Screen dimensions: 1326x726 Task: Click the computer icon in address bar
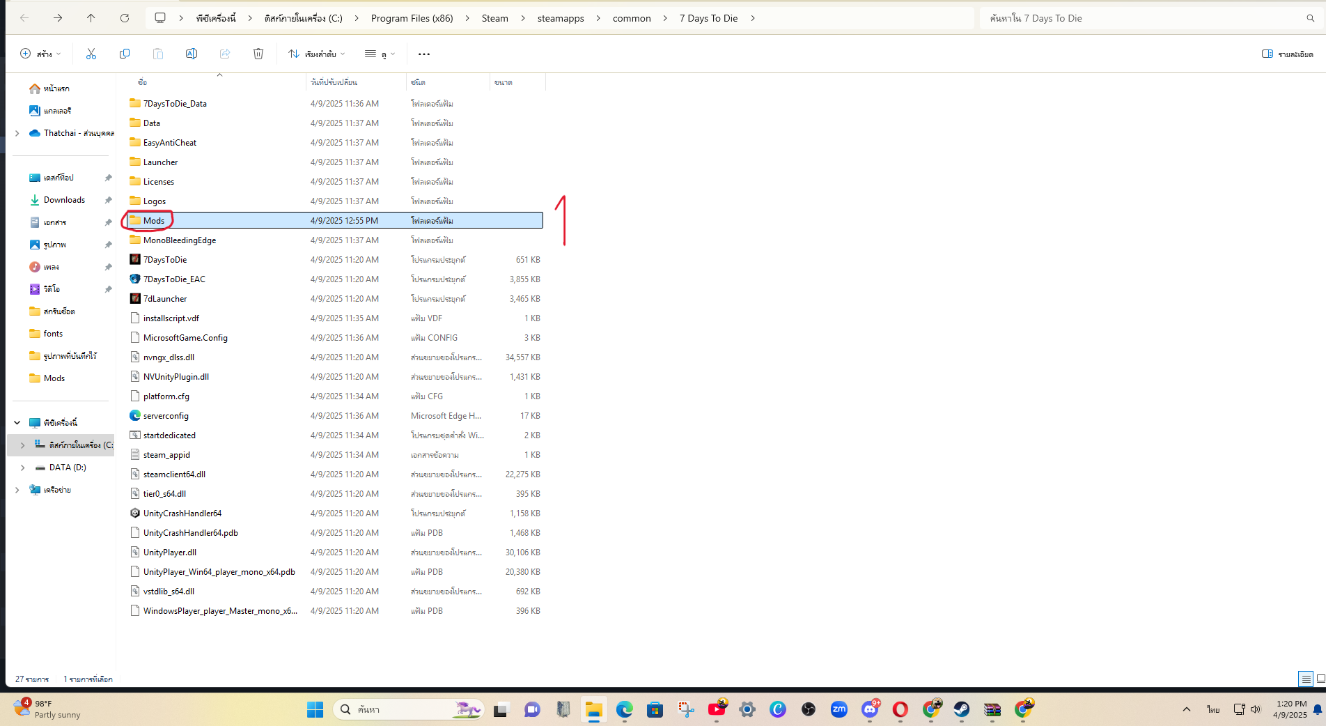click(160, 18)
